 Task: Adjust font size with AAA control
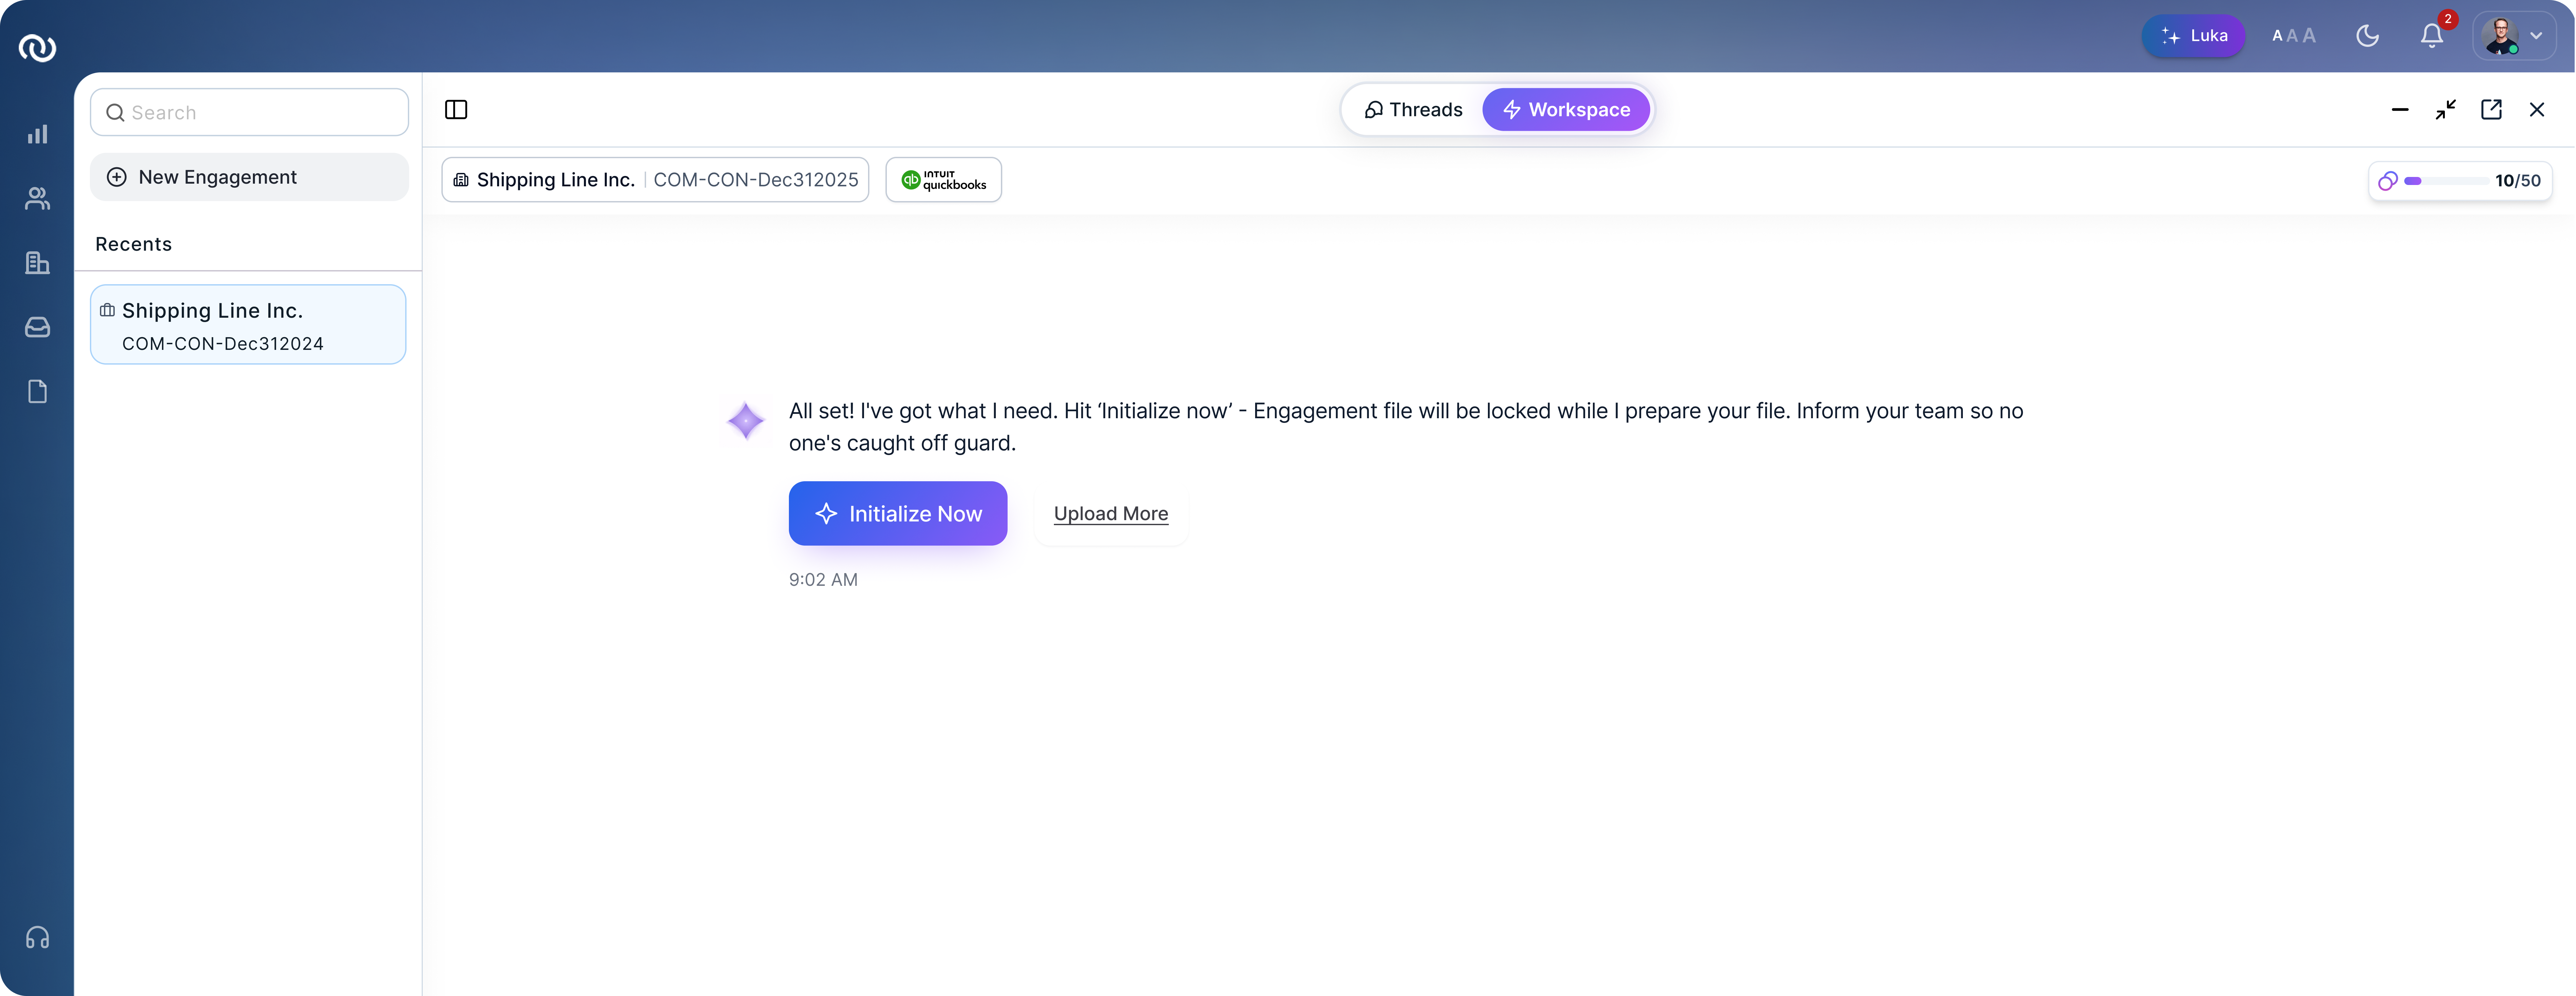pos(2294,36)
